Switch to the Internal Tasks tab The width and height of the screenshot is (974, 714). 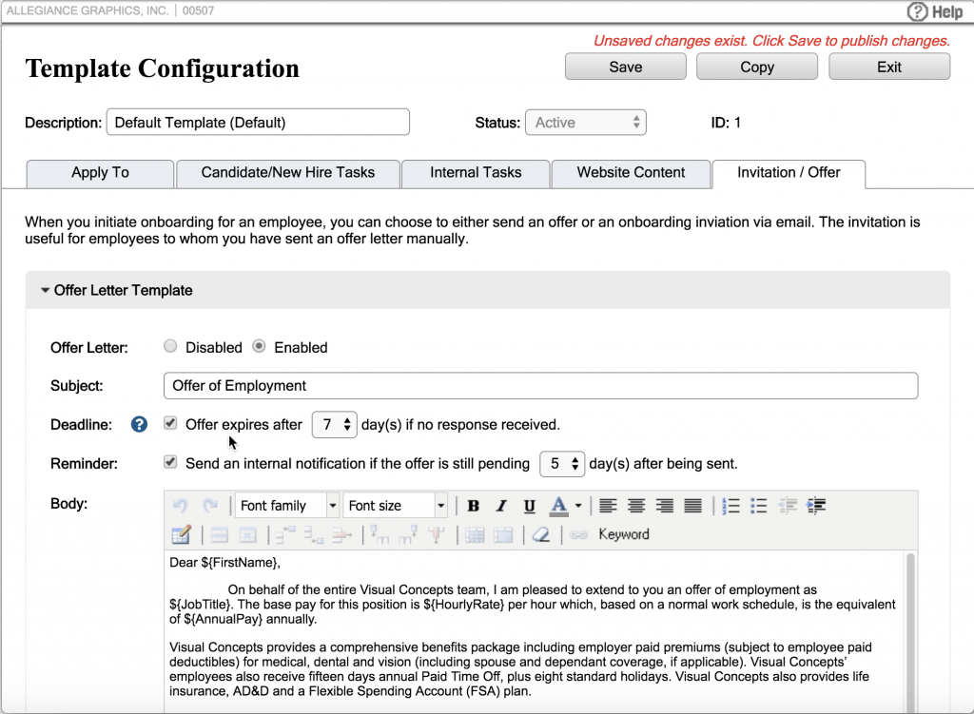475,173
